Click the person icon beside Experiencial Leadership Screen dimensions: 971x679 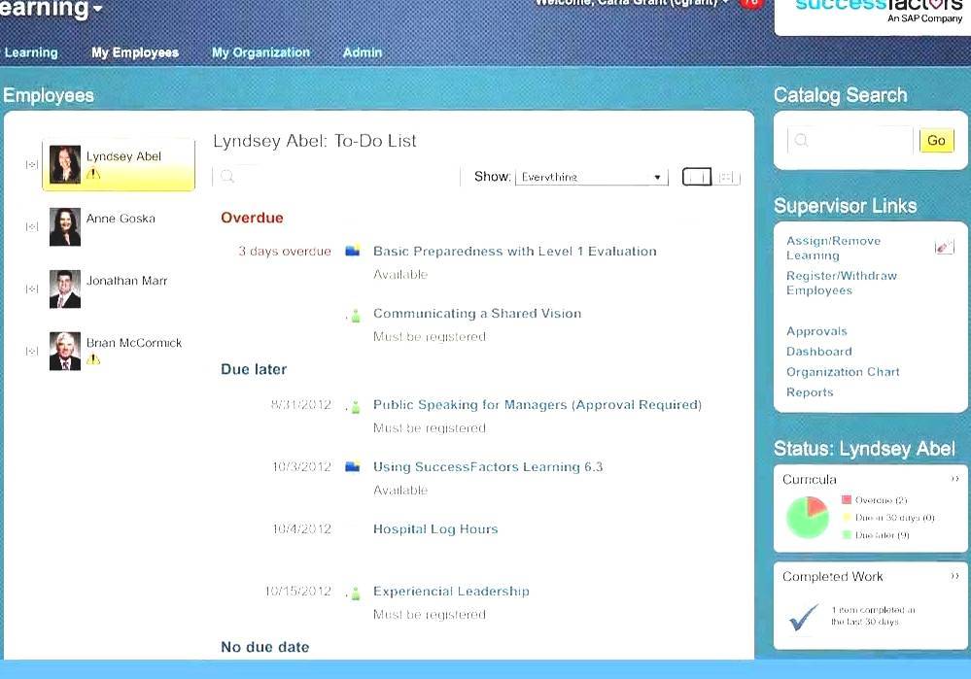[356, 593]
